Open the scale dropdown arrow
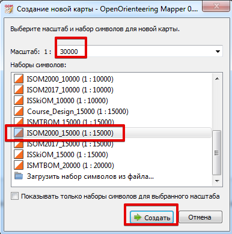The image size is (232, 234). point(218,52)
